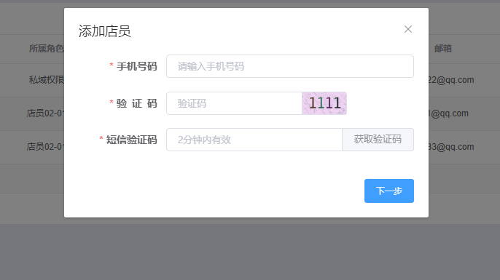Screen dimensions: 500x280
Task: Click the 1111 captcha image to refresh
Action: [324, 103]
